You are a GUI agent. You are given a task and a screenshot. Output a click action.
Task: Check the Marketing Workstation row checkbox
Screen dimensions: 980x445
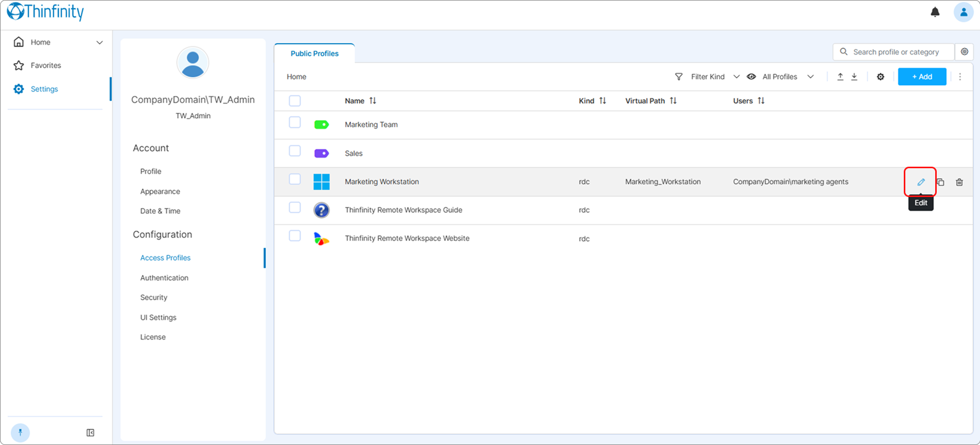pyautogui.click(x=295, y=179)
